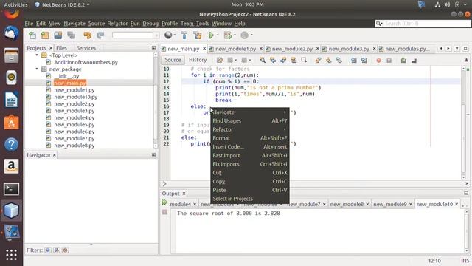Toggle Rectangular Selection editor icon
The image size is (472, 266).
point(304,61)
